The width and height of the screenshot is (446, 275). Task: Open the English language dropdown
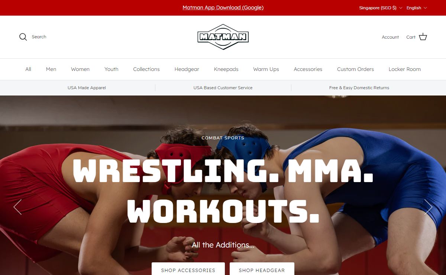[417, 8]
